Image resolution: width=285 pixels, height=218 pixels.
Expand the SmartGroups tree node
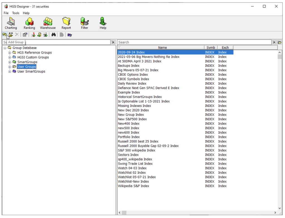coord(10,62)
